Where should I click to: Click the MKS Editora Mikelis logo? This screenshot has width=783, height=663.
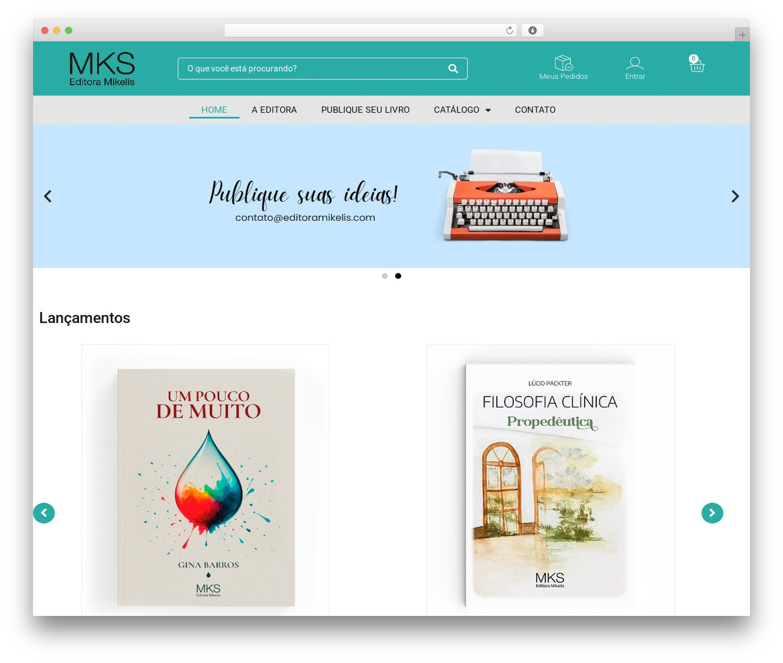pos(102,69)
